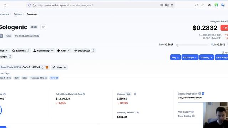The image size is (228, 128).
Task: View site security via the padlock icon
Action: coord(34,5)
